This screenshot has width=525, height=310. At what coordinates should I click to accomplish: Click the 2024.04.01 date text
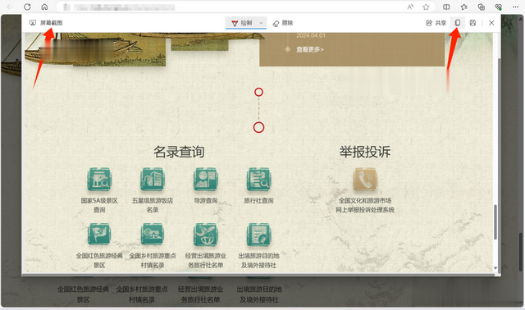coord(310,35)
